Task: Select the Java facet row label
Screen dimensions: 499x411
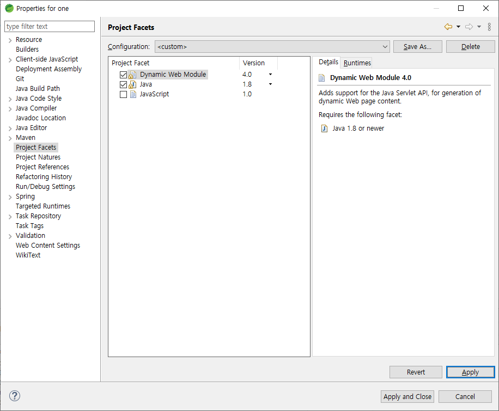Action: tap(146, 84)
